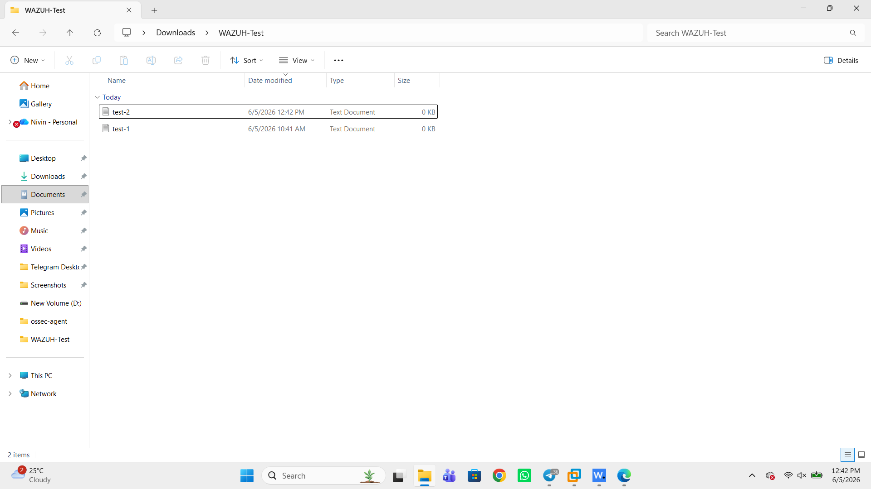Click the Delete trash icon
The height and width of the screenshot is (489, 871).
coord(206,60)
